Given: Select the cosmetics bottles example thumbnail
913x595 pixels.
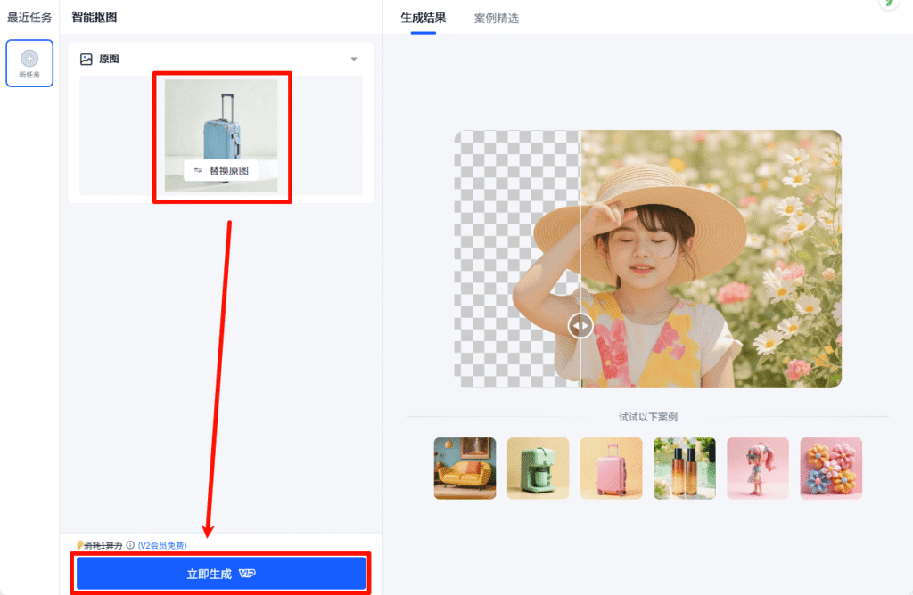Looking at the screenshot, I should point(684,468).
